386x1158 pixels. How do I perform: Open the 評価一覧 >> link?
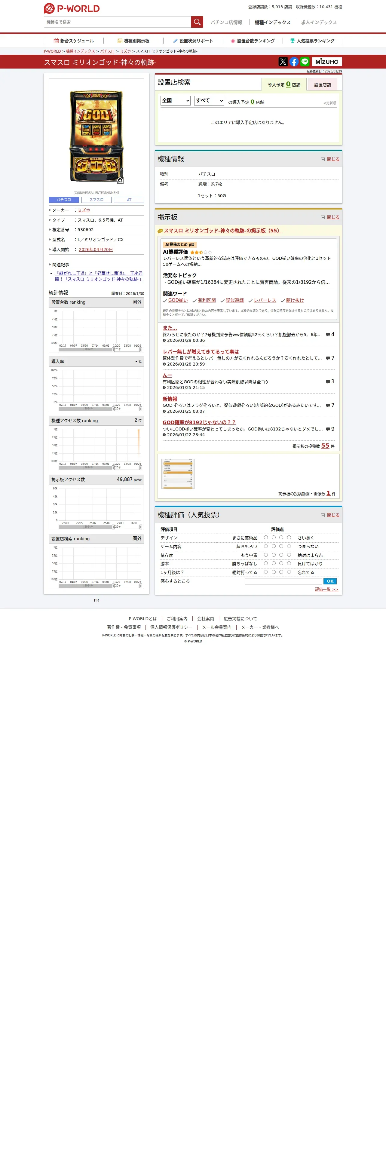[x=327, y=589]
